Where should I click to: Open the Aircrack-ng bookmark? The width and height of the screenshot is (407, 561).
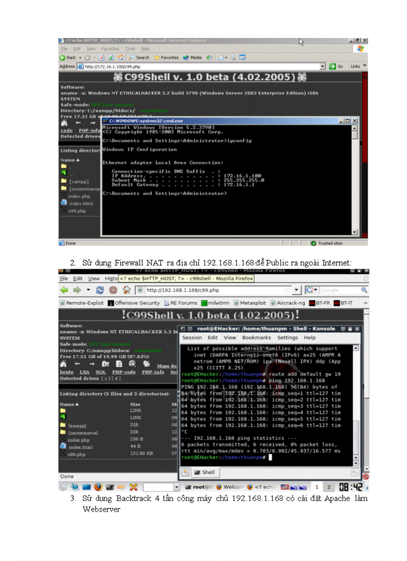click(288, 303)
